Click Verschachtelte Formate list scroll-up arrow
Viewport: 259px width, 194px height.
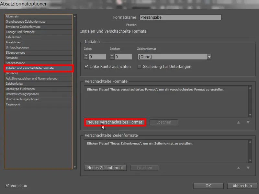click(x=250, y=88)
